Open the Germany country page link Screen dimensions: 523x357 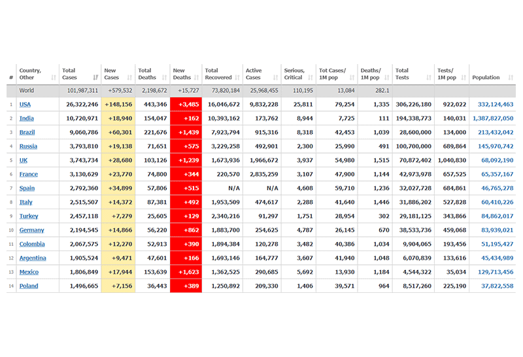point(31,230)
